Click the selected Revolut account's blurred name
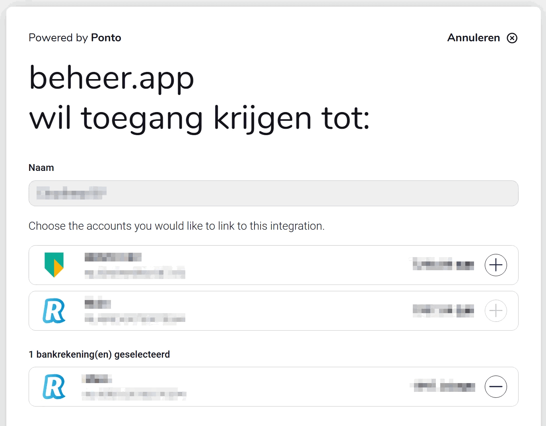Viewport: 546px width, 426px height. [97, 379]
